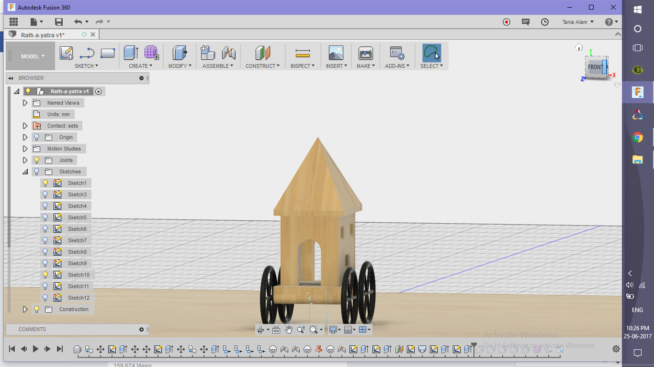Toggle visibility bulb of Sketch5
This screenshot has width=654, height=367.
tap(45, 217)
